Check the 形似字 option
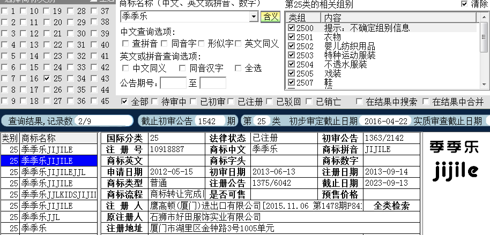This screenshot has width=490, height=235. pyautogui.click(x=201, y=43)
